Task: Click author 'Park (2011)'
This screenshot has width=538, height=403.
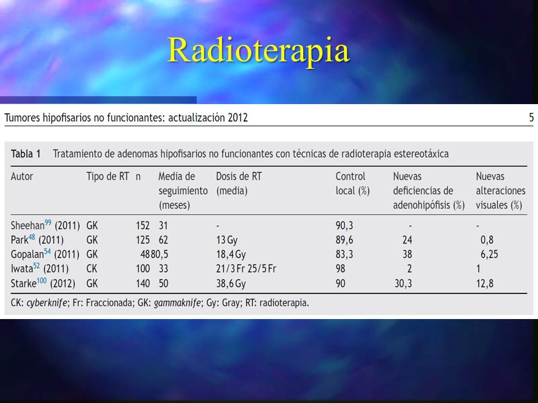Action: coord(37,240)
